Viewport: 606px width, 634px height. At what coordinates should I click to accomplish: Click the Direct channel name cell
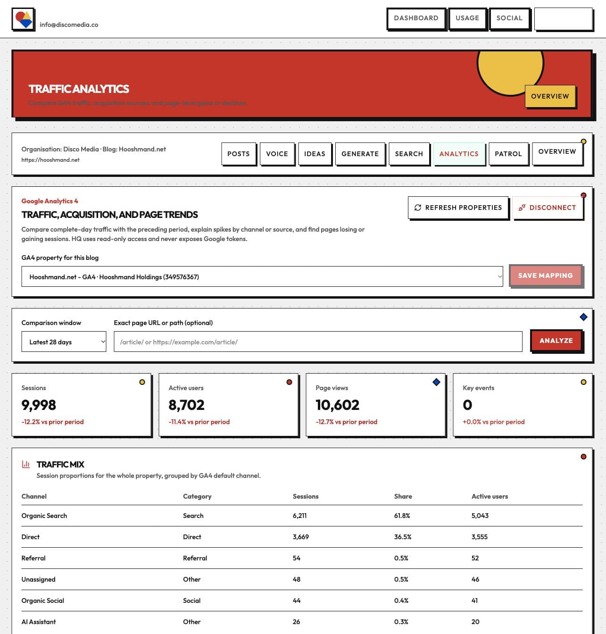pos(31,537)
